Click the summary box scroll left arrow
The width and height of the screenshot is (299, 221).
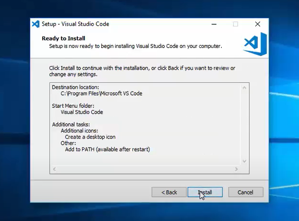[x=54, y=169]
